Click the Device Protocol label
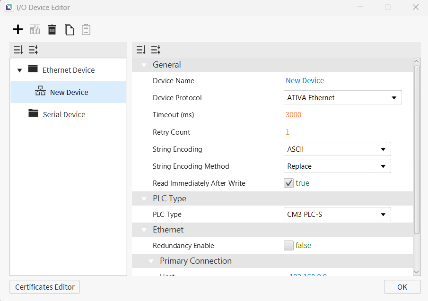The image size is (428, 301). 177,98
